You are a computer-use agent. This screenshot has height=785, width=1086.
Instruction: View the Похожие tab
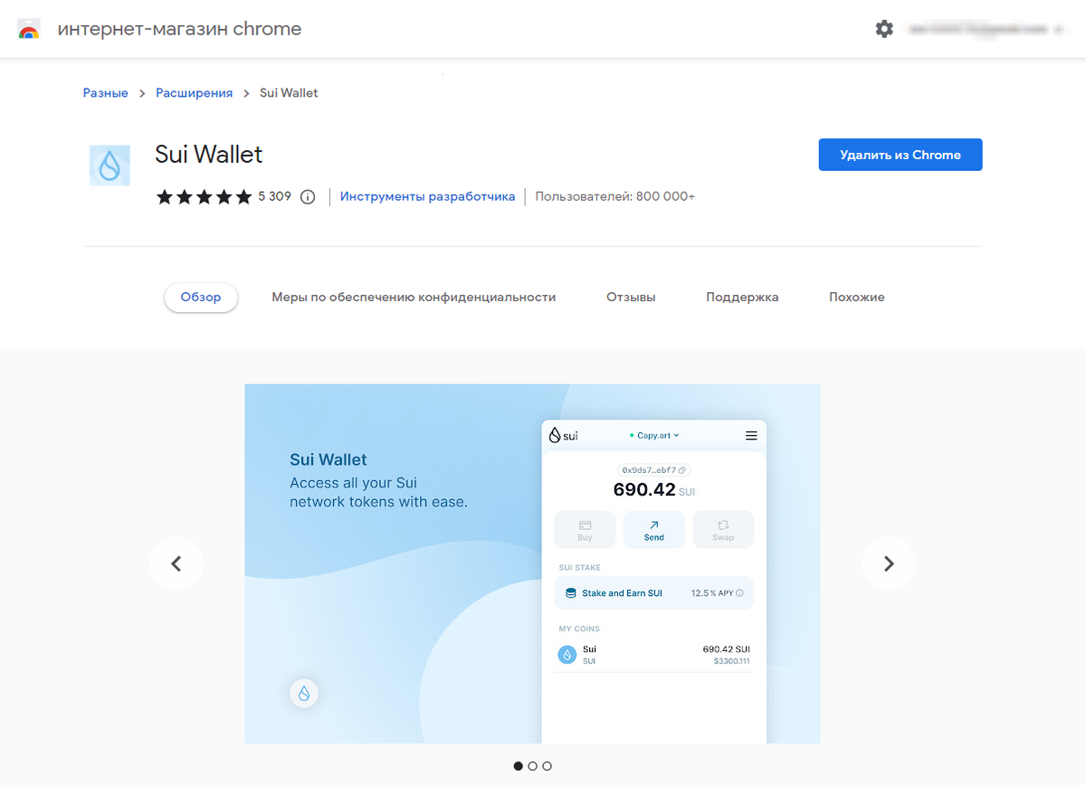857,297
